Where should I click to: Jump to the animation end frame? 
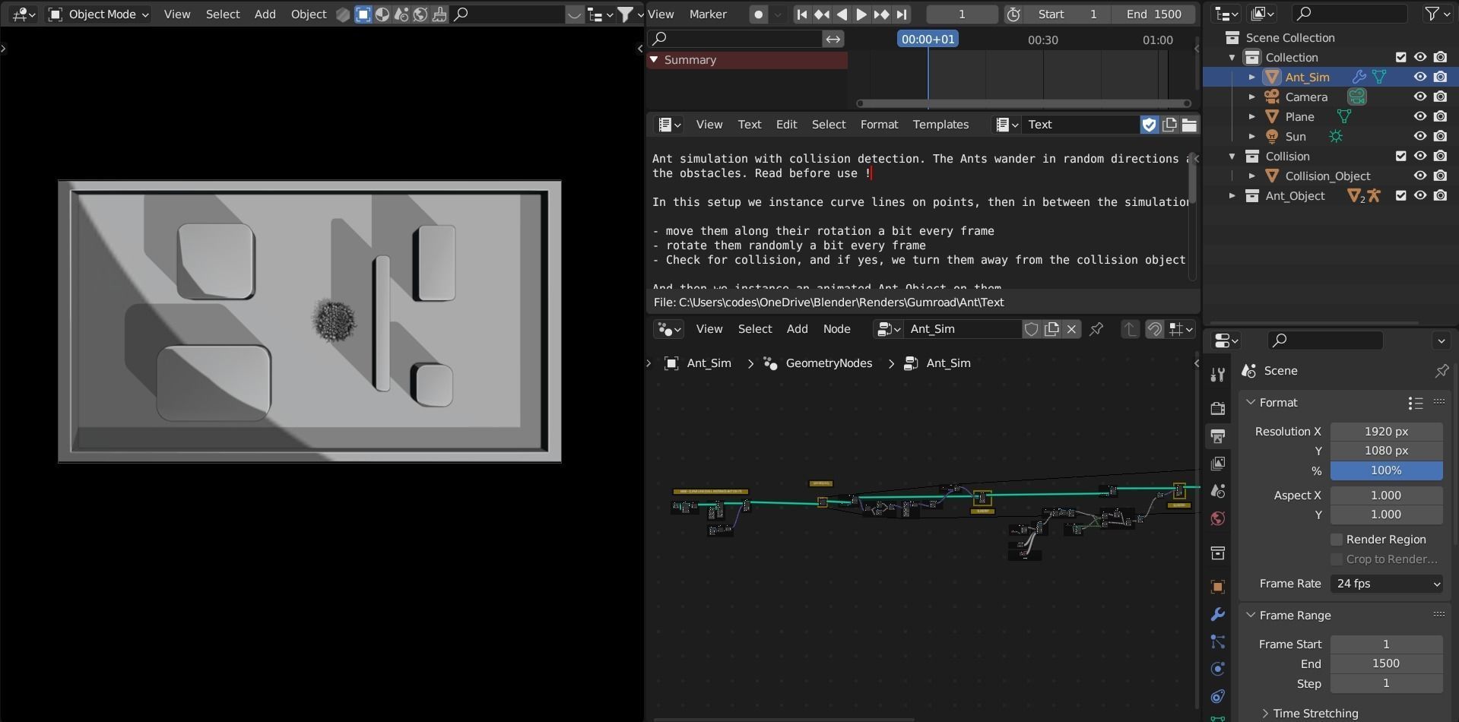901,14
